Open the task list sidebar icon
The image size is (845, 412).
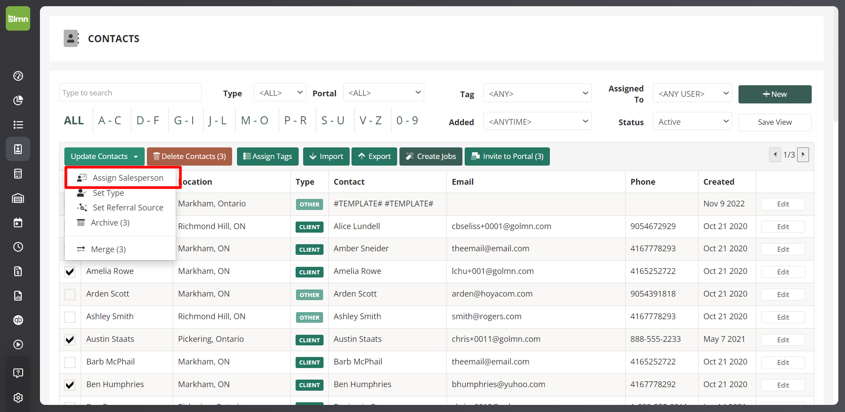[18, 125]
